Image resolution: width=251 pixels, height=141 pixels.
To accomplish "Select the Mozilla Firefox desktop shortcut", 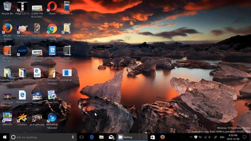I will coord(7,32).
